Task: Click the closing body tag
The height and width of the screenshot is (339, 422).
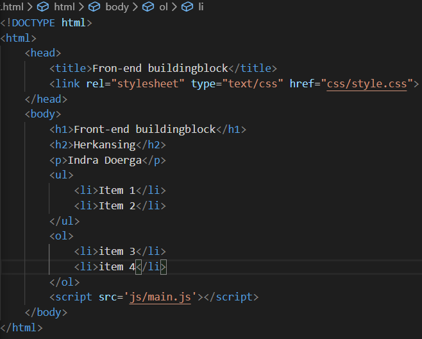Action: click(x=46, y=313)
